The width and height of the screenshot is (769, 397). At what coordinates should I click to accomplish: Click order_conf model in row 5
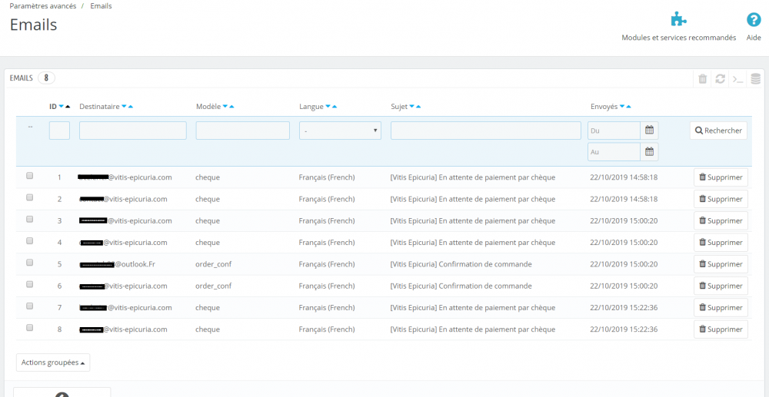[213, 264]
